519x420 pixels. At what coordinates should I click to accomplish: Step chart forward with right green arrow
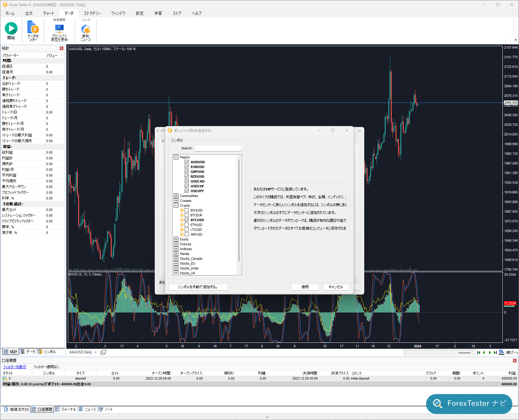(x=490, y=352)
